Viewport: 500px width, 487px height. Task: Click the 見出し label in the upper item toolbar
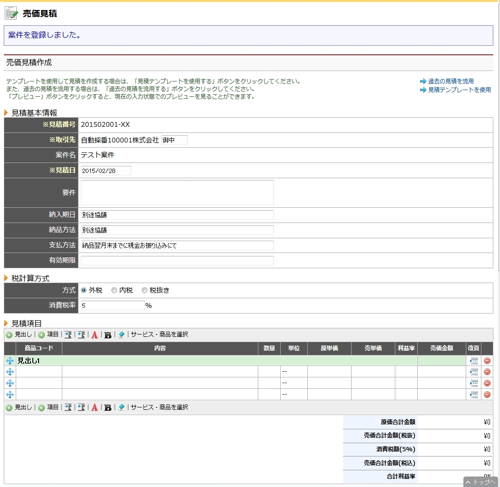click(x=23, y=335)
